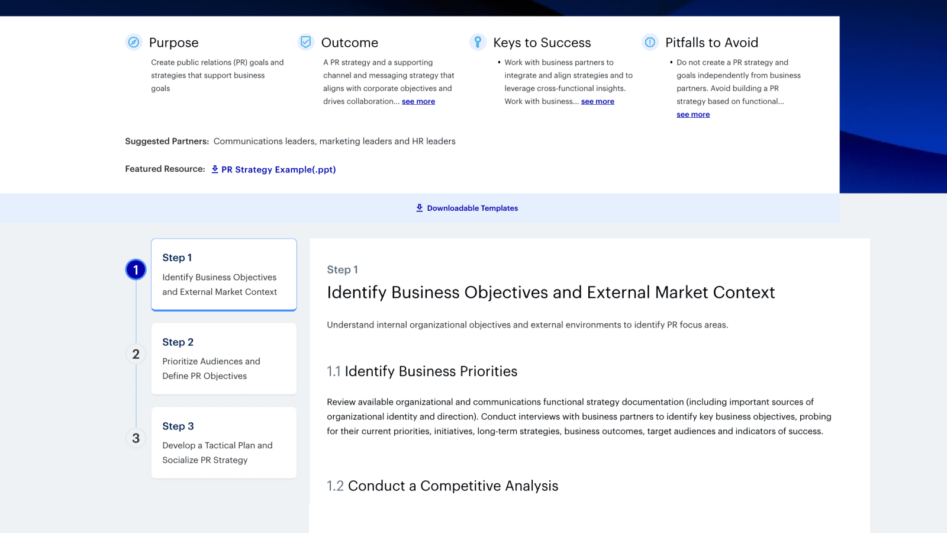Select the numbered circle 1 step marker
This screenshot has height=533, width=947.
pyautogui.click(x=136, y=270)
